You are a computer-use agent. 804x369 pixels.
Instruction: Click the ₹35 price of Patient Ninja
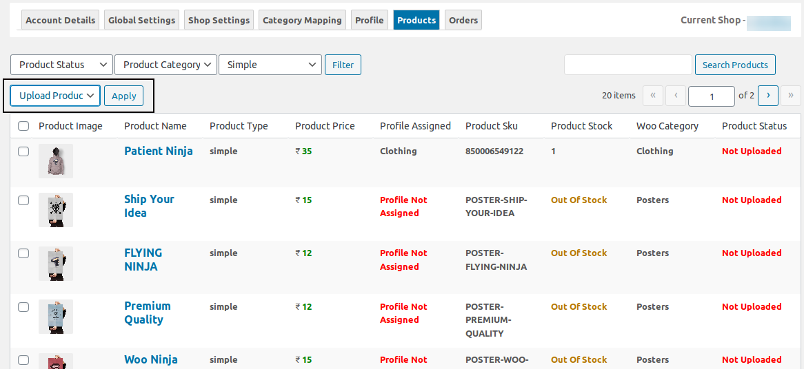(303, 151)
